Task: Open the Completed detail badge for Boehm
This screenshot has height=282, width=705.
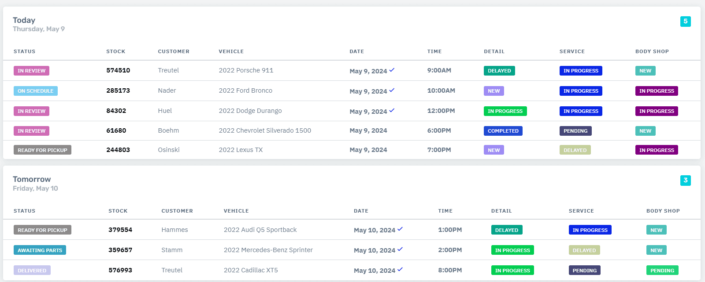Action: point(503,131)
